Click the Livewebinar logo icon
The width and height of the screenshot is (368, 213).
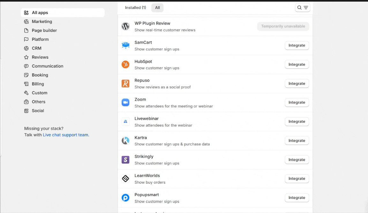point(125,121)
